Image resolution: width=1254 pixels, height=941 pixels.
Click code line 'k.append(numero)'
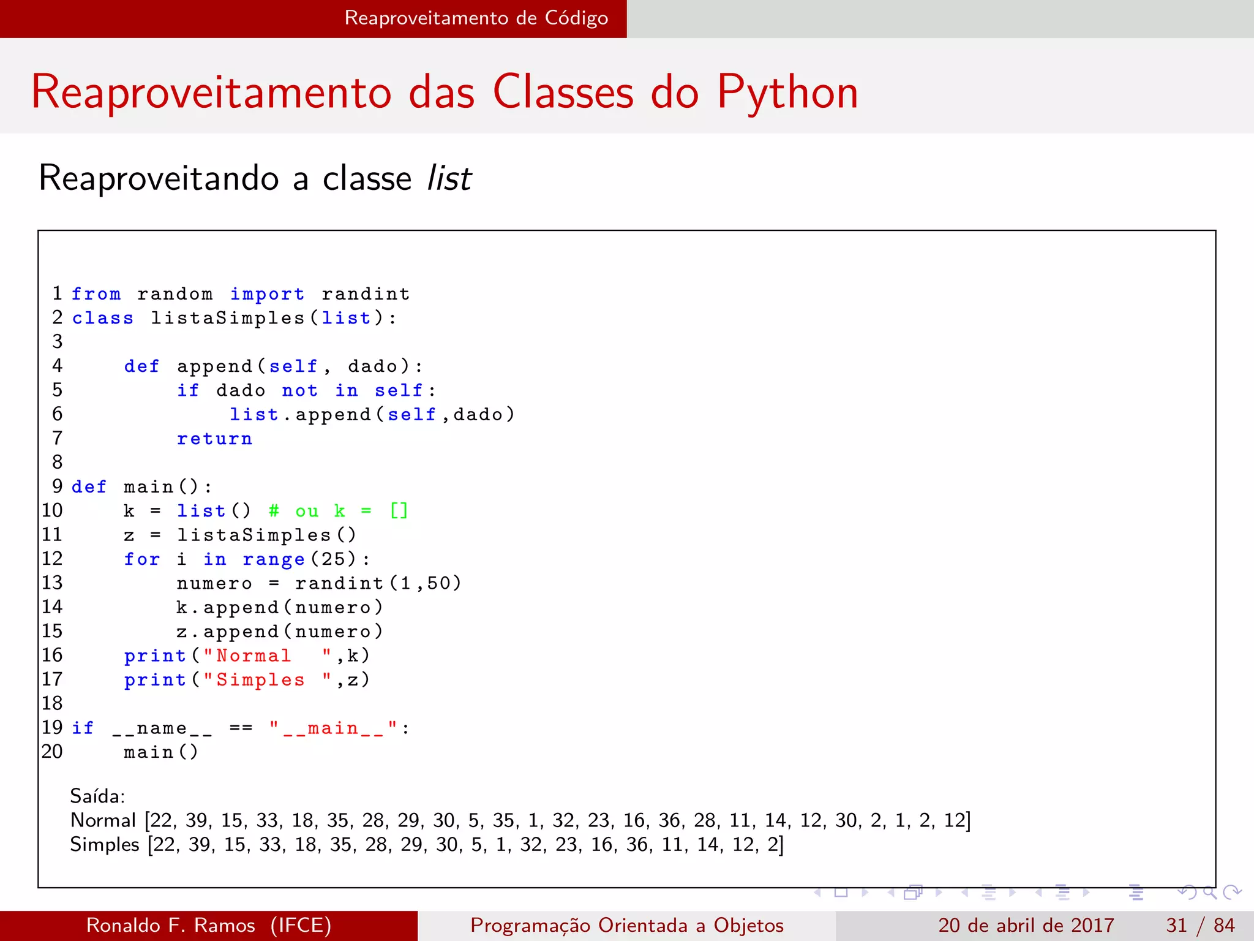tap(280, 608)
